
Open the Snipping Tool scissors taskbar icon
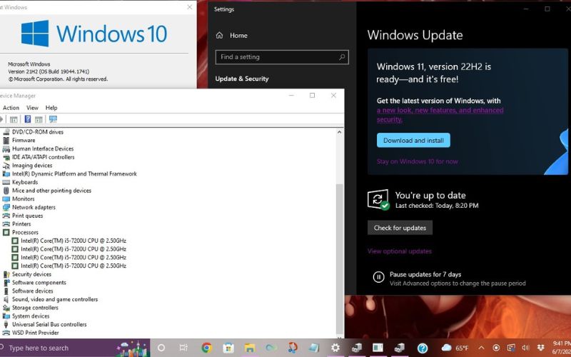point(293,348)
